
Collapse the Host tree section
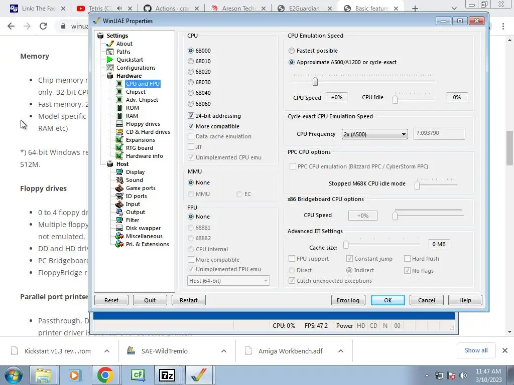pyautogui.click(x=110, y=164)
